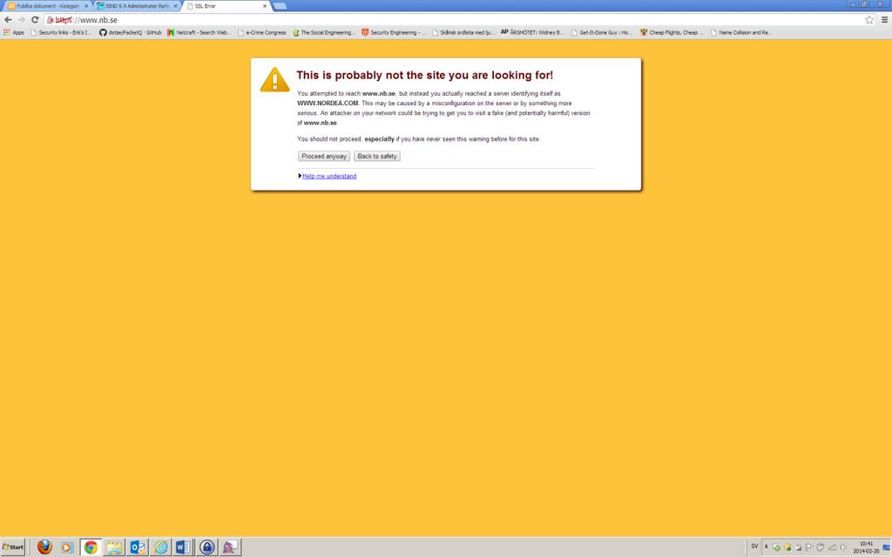Click the address bar showing www.nb.se
The width and height of the screenshot is (892, 557).
tap(455, 20)
